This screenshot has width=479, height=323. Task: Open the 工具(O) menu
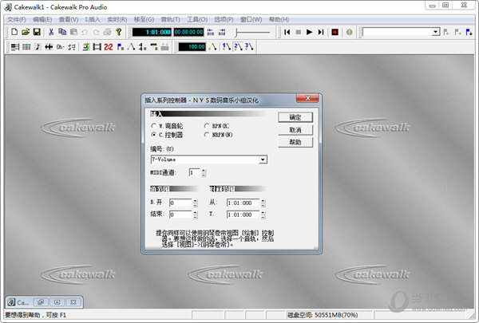coord(197,19)
